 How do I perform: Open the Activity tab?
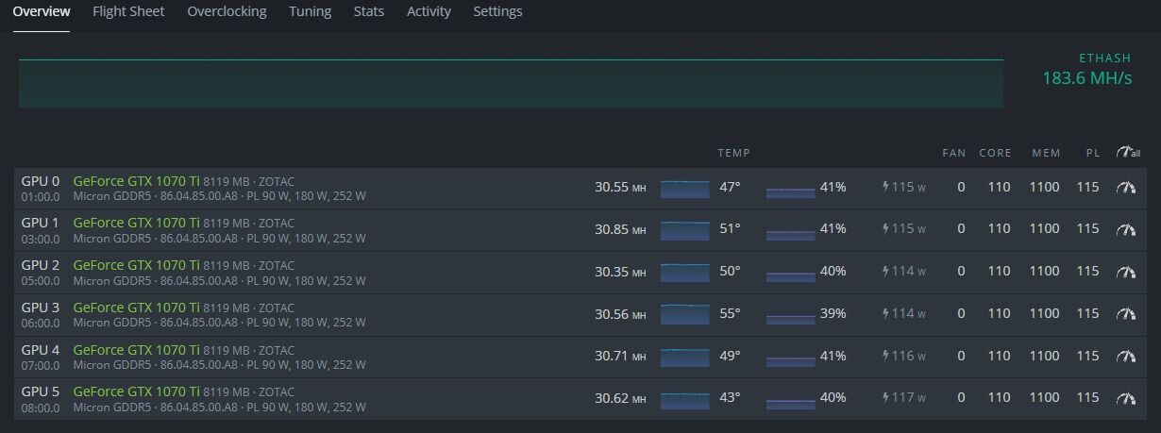(429, 11)
